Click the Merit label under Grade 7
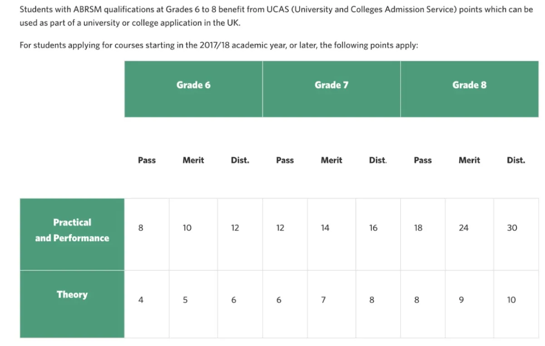Screen dimensions: 545x346 tap(332, 160)
